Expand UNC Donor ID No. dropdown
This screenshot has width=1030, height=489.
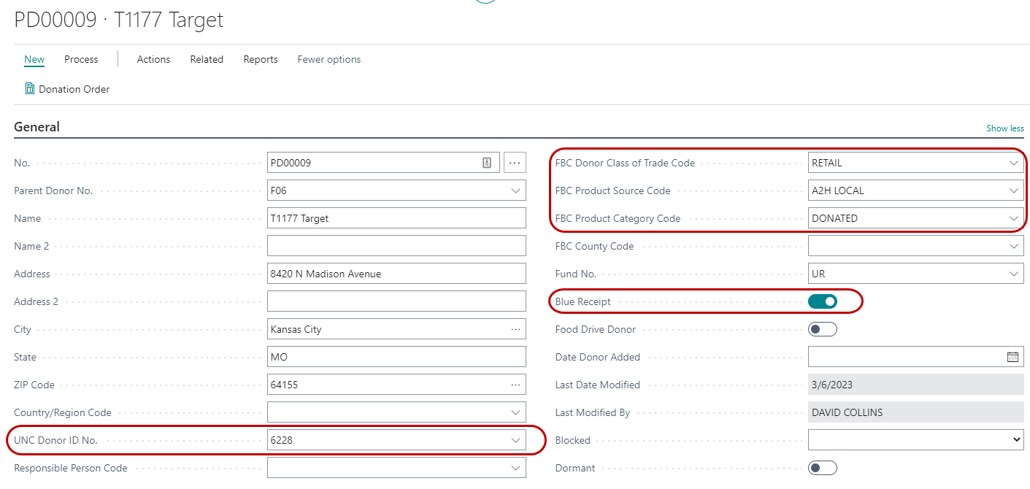click(x=516, y=440)
